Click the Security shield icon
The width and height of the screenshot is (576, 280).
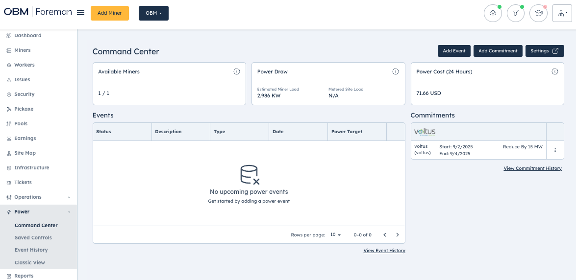9,94
